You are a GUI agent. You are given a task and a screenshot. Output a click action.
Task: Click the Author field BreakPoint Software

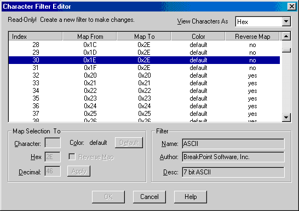[x=233, y=157]
